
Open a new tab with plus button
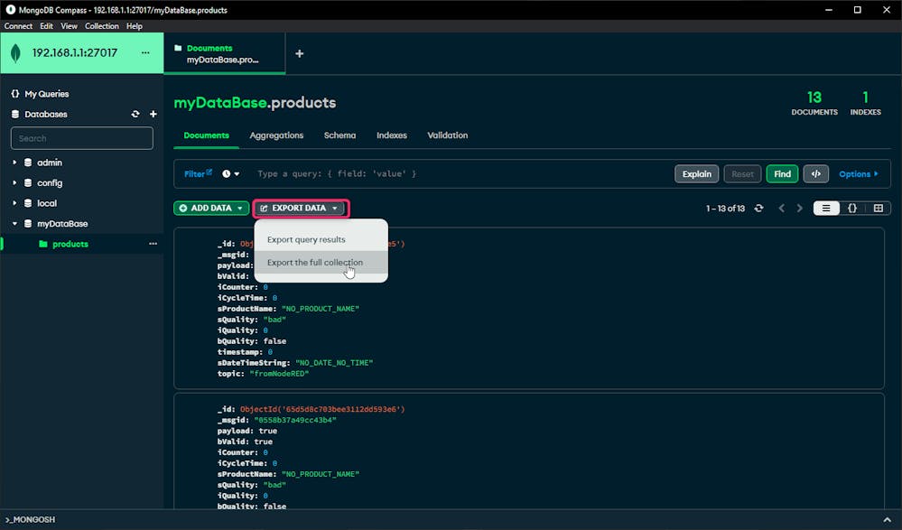click(299, 53)
